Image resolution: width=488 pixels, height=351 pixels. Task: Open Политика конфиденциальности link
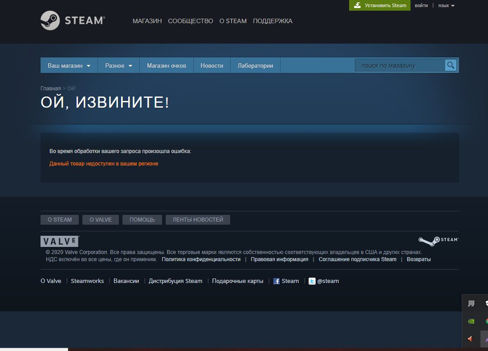(201, 259)
